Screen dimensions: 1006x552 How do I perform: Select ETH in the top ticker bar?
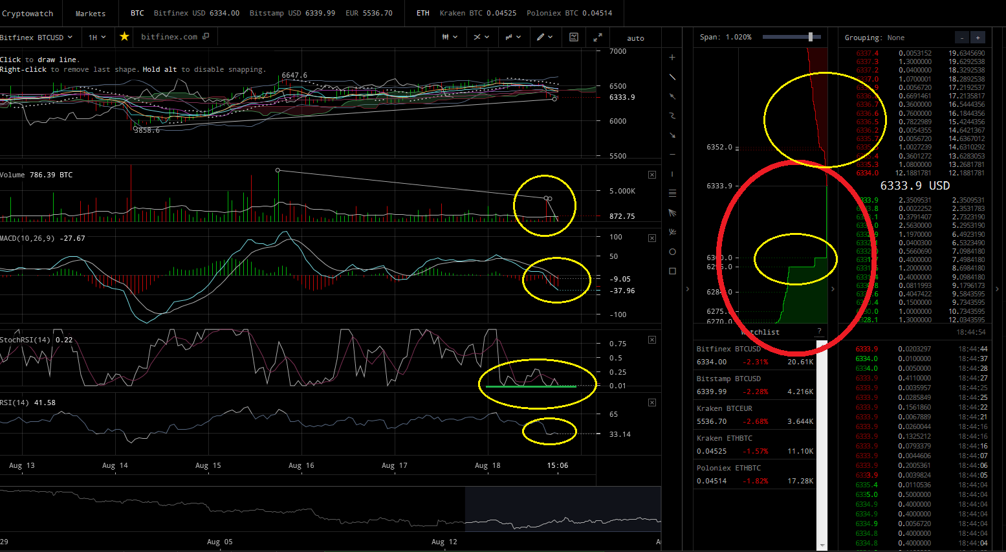[423, 13]
